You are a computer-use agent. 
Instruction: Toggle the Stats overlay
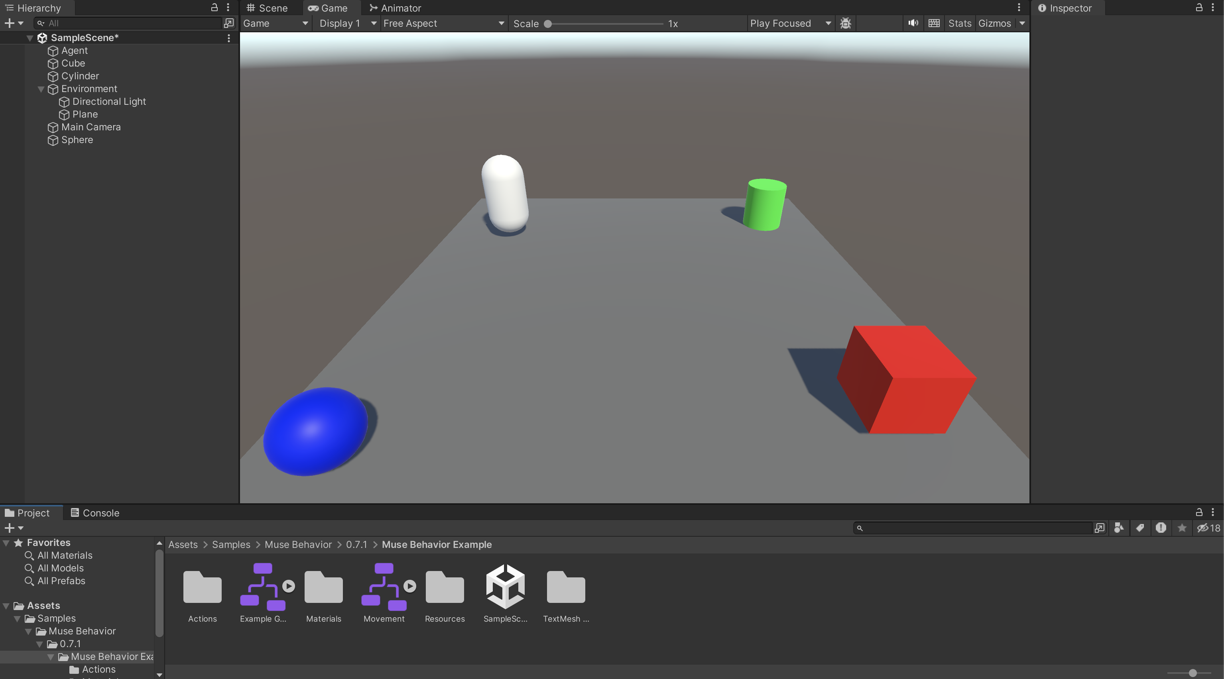click(959, 23)
